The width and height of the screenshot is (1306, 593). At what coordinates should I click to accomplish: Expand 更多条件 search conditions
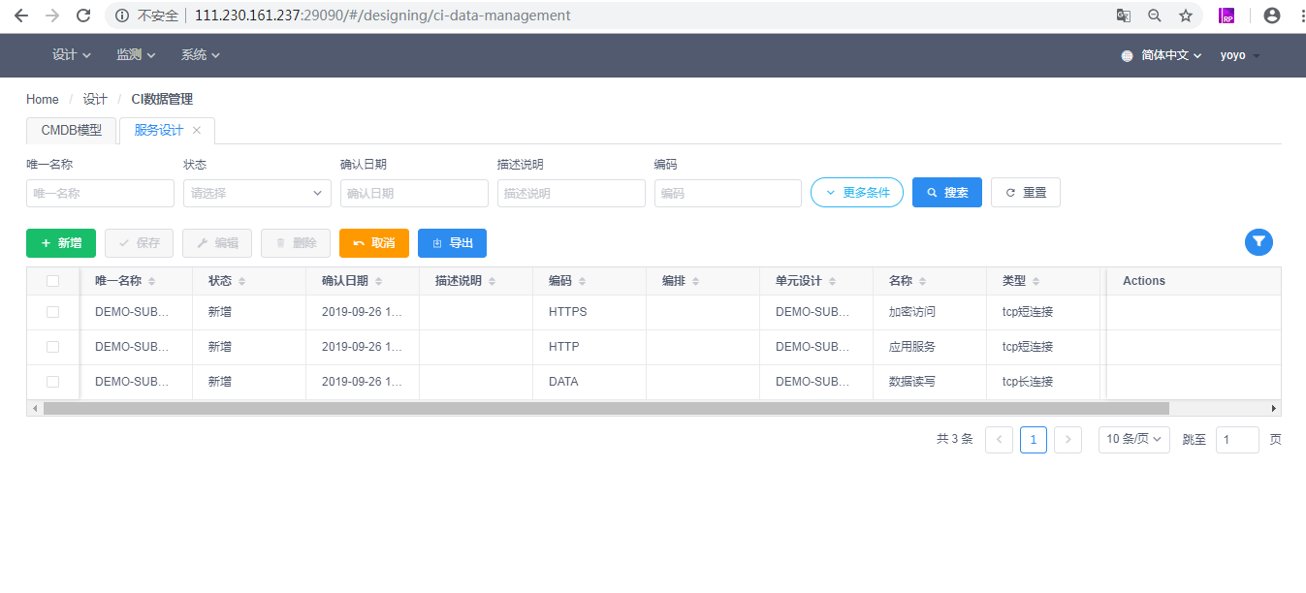pyautogui.click(x=857, y=193)
